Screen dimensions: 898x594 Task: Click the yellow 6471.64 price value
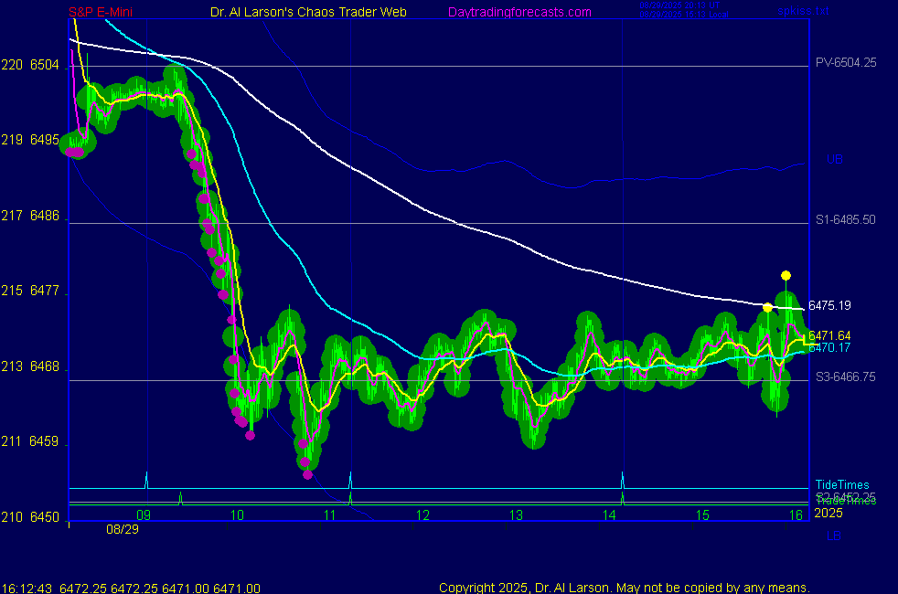click(x=829, y=335)
